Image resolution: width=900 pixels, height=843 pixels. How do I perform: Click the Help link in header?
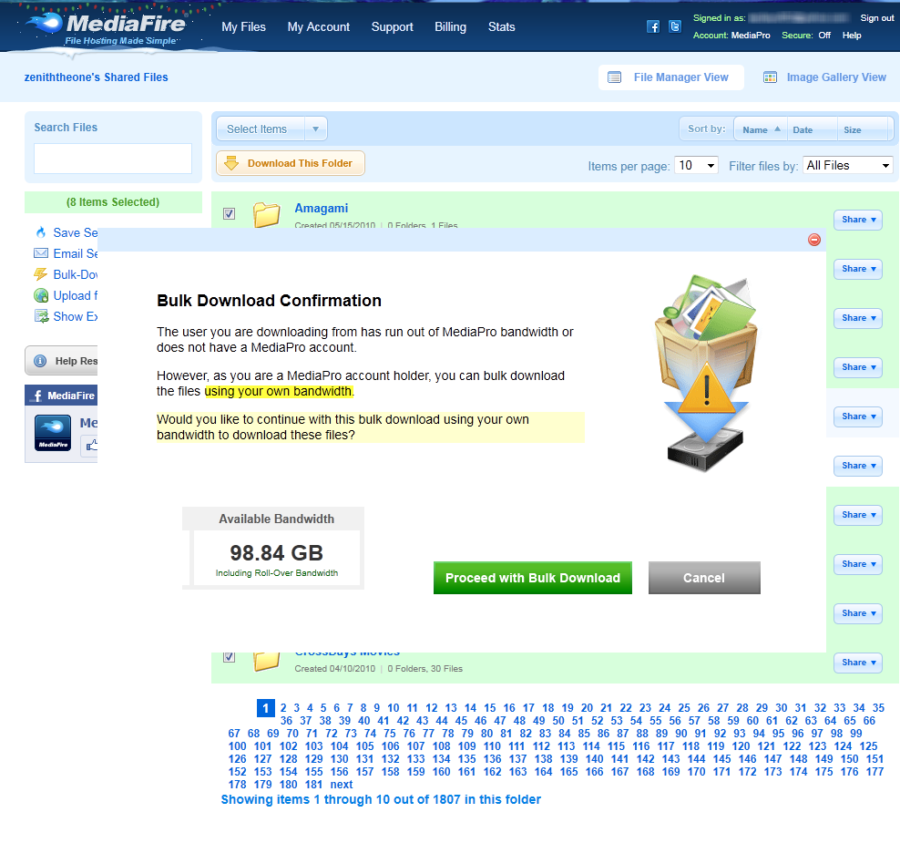click(x=852, y=35)
